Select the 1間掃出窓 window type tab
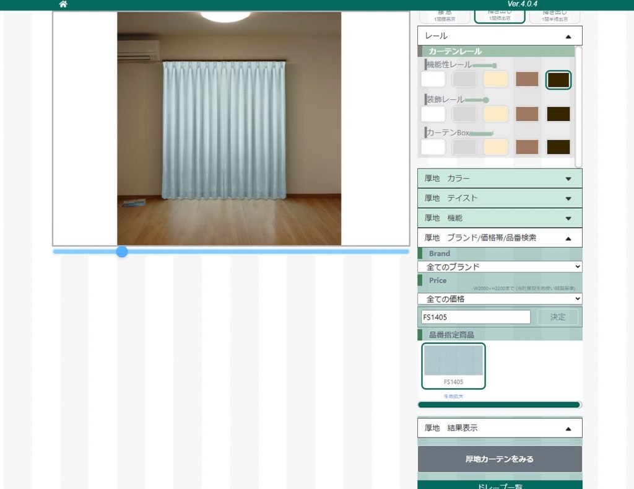This screenshot has height=489, width=634. (500, 16)
